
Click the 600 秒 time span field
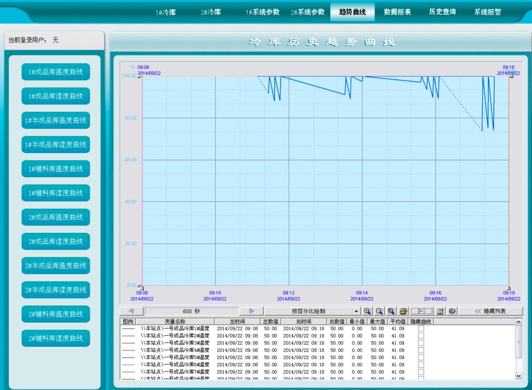click(x=191, y=311)
